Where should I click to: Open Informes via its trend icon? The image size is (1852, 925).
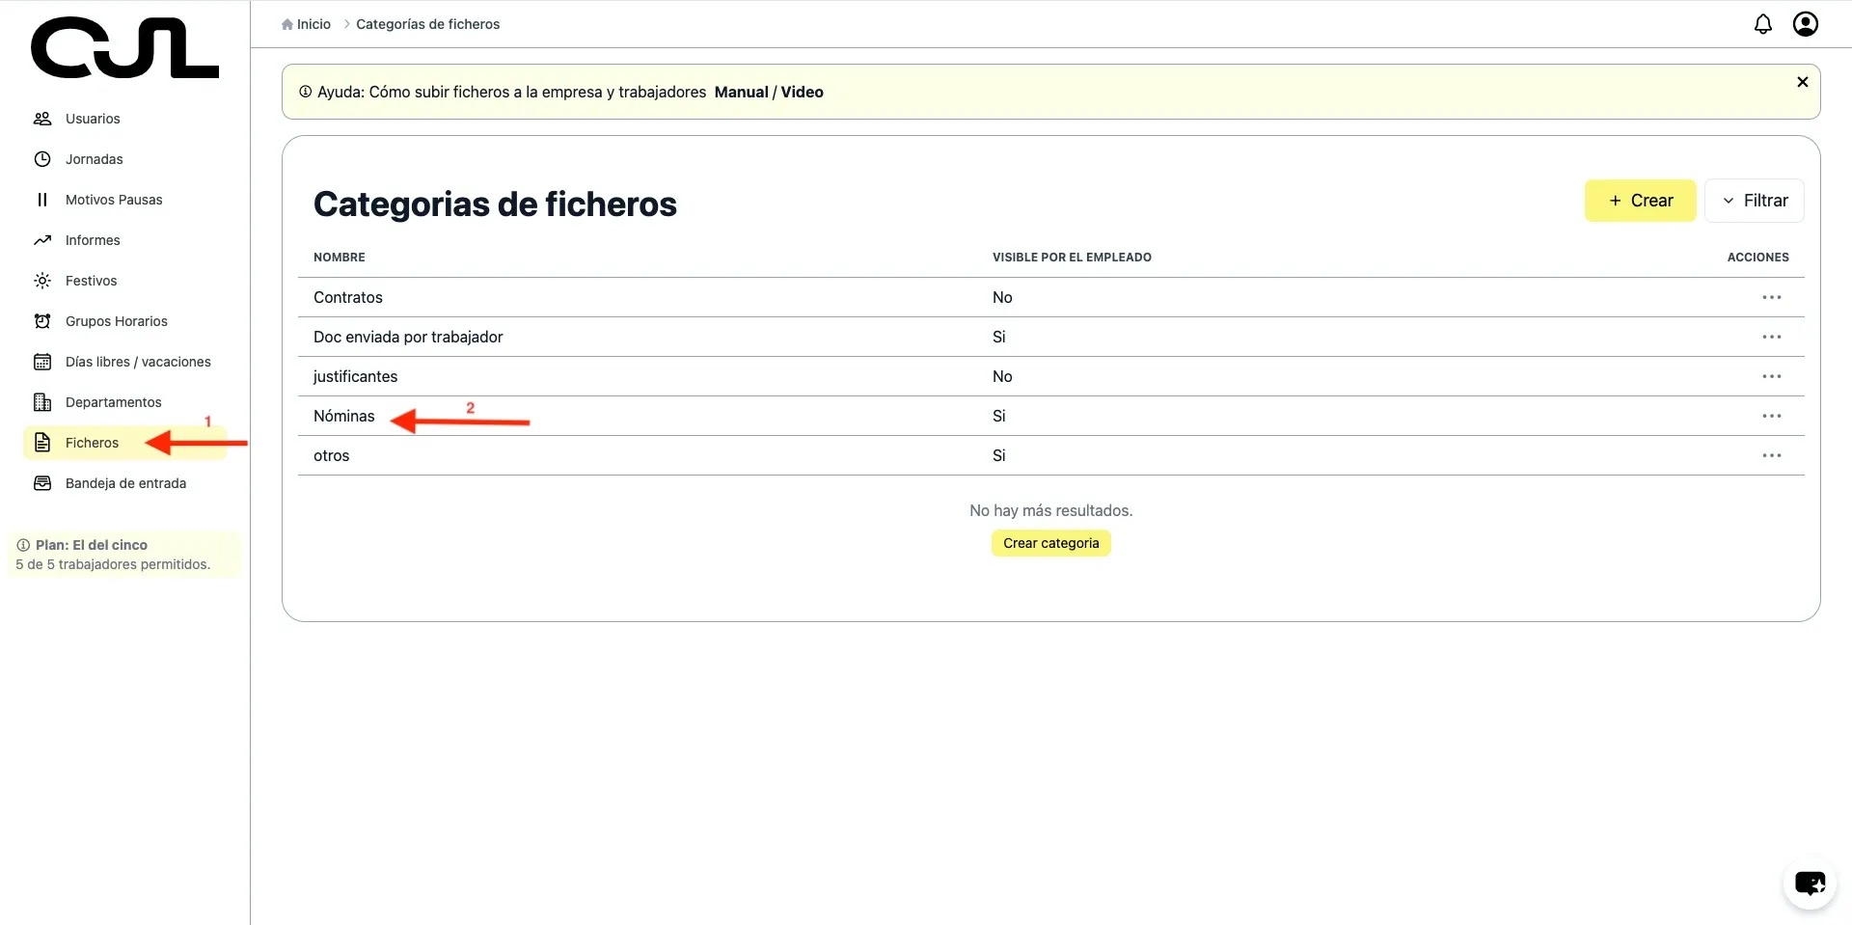point(42,240)
